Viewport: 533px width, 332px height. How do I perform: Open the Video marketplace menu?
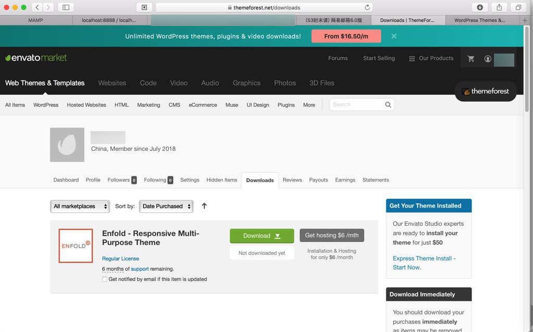(x=179, y=83)
